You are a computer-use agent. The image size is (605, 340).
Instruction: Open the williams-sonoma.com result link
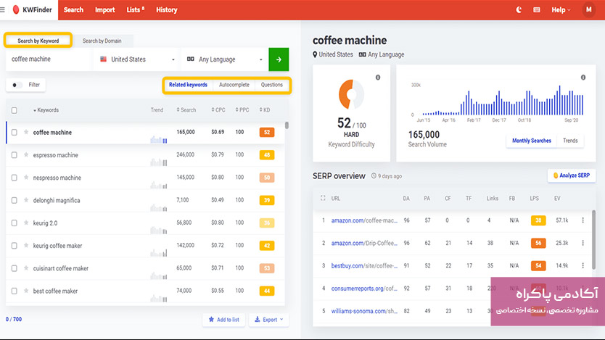coord(364,311)
